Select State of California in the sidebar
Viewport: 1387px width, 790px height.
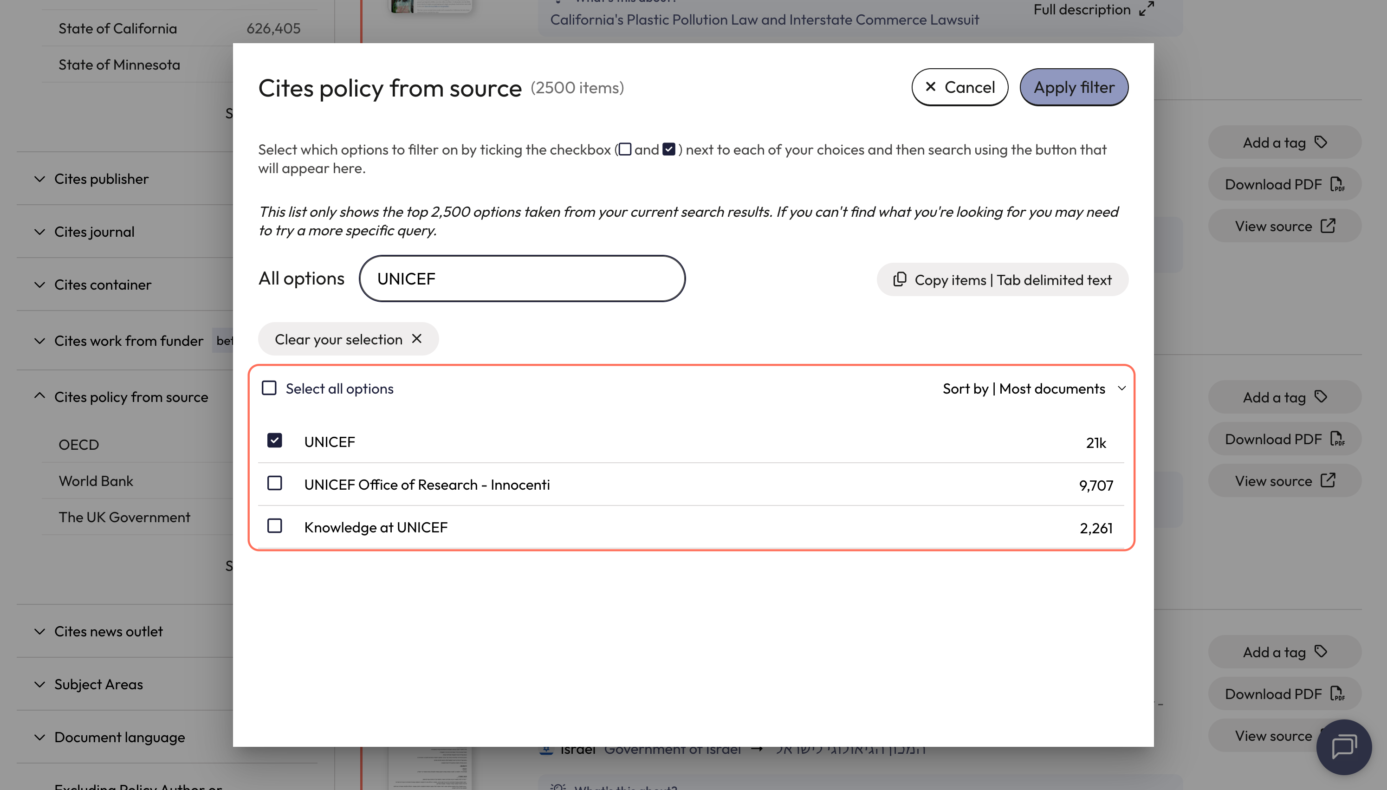click(x=118, y=28)
